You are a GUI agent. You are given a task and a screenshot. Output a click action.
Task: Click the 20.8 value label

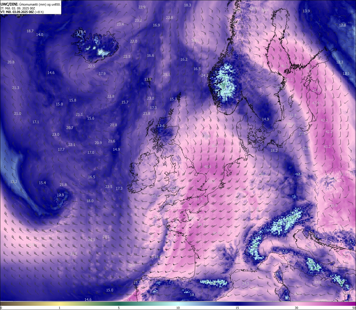point(11,62)
